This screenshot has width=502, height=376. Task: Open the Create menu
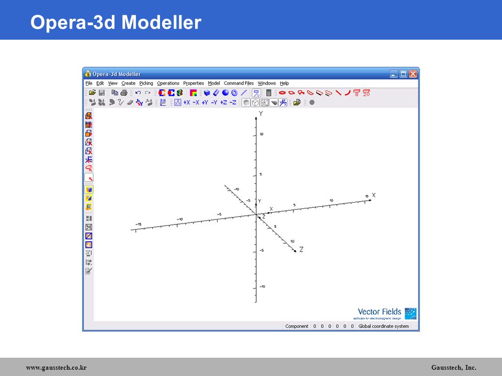pyautogui.click(x=129, y=83)
